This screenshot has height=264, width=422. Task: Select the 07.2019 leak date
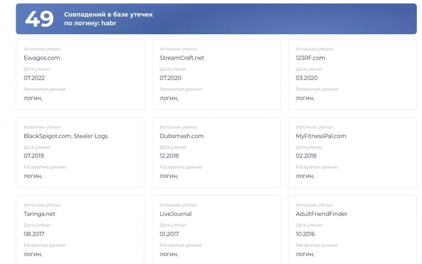(x=34, y=156)
